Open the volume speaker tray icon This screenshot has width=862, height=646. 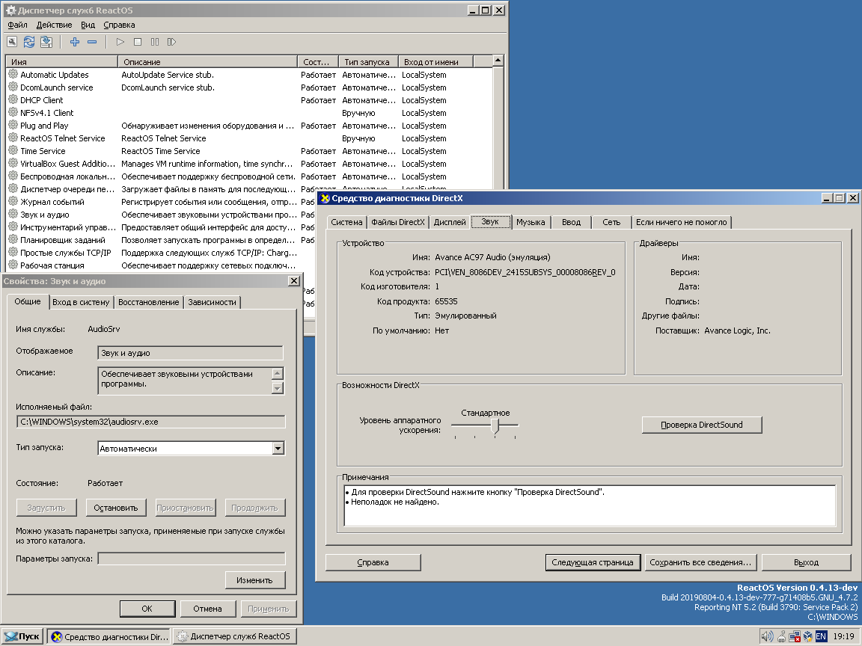pyautogui.click(x=767, y=636)
